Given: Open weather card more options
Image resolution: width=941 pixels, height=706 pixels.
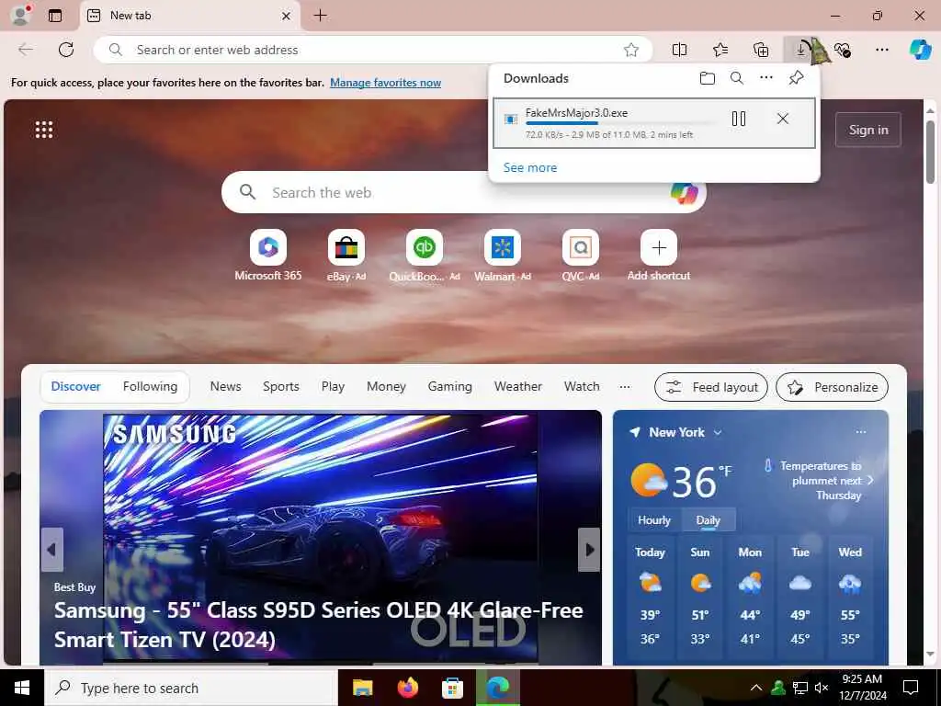Looking at the screenshot, I should tap(861, 432).
